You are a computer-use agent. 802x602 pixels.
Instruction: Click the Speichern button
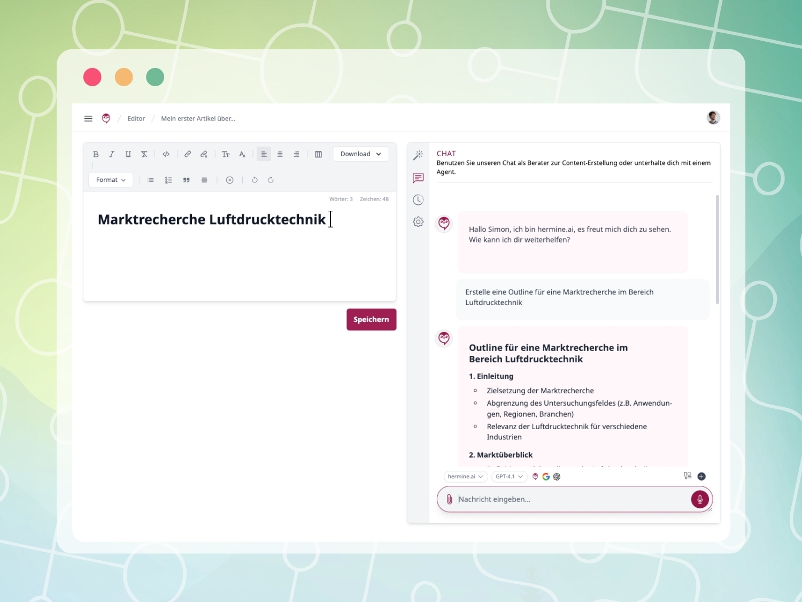click(371, 319)
